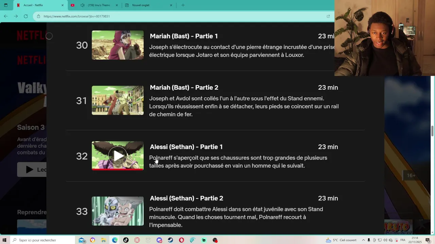
Task: Open the Mail app in the taskbar
Action: [x=82, y=240]
